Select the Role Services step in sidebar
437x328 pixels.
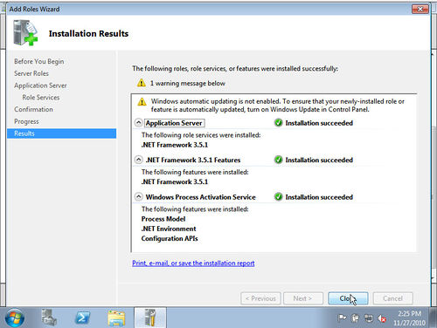[x=41, y=98]
